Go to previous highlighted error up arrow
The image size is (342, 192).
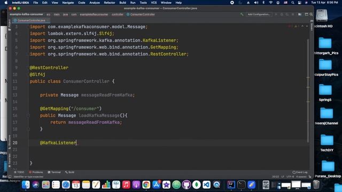[302, 26]
